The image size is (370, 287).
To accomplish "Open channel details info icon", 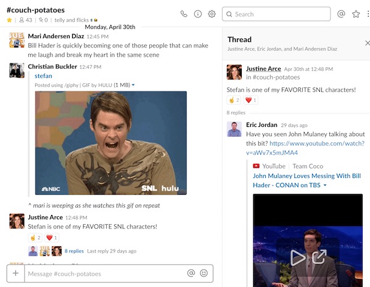I will (198, 14).
